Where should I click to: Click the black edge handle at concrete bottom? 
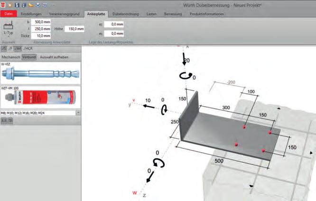click(251, 186)
